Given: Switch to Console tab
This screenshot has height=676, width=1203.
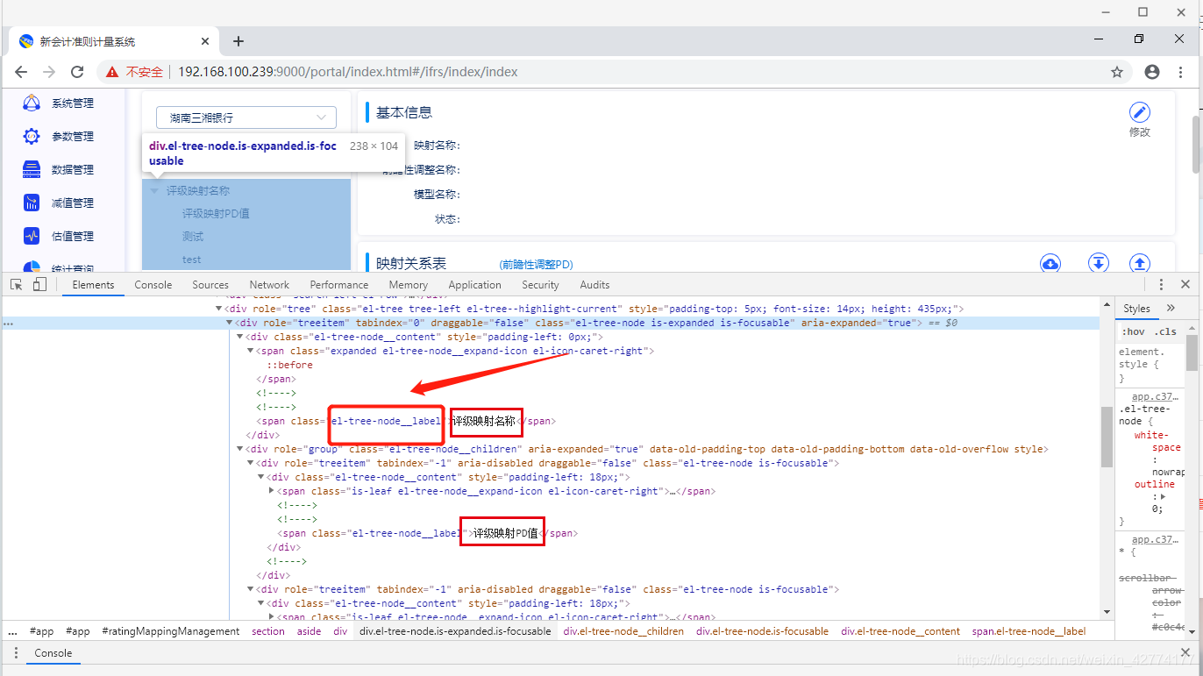Looking at the screenshot, I should pos(153,285).
